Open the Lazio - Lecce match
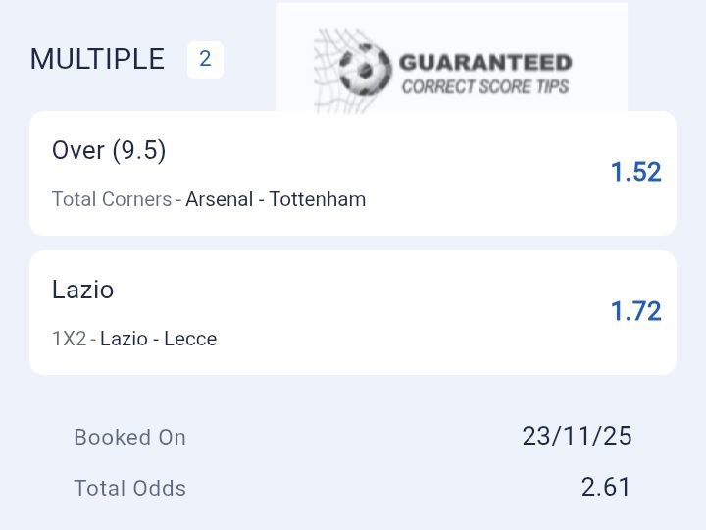The image size is (706, 530). [158, 339]
